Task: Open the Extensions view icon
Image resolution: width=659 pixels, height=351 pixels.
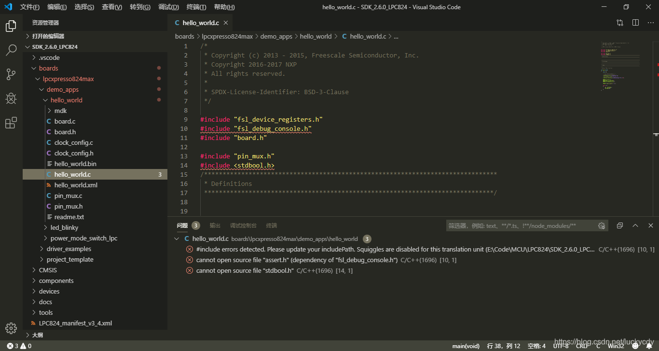Action: [x=11, y=123]
